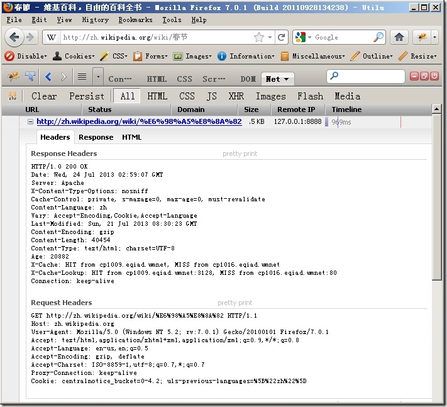Pretty print the Request Headers
The image size is (447, 407).
pyautogui.click(x=235, y=303)
